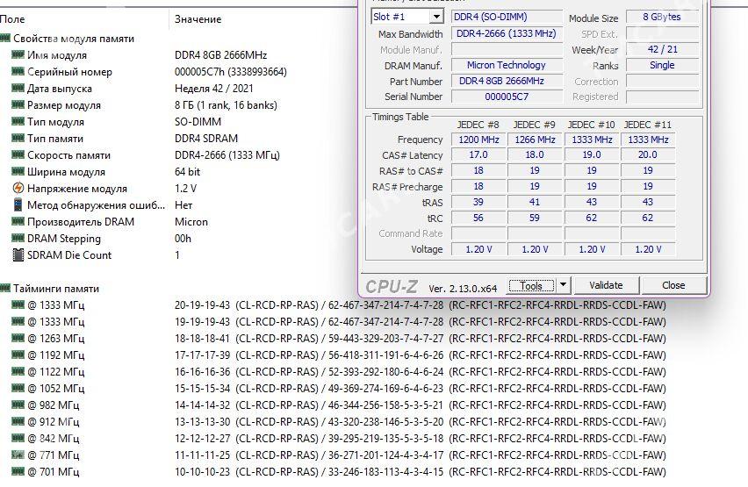The width and height of the screenshot is (748, 487).
Task: Click chip icon beside Дата выпуска
Action: pos(18,89)
